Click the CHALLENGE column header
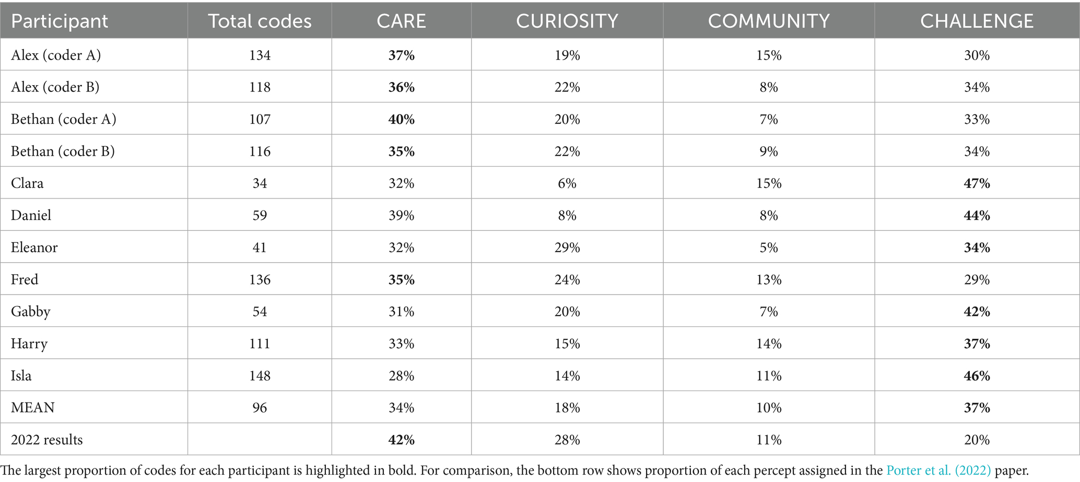 pos(977,21)
